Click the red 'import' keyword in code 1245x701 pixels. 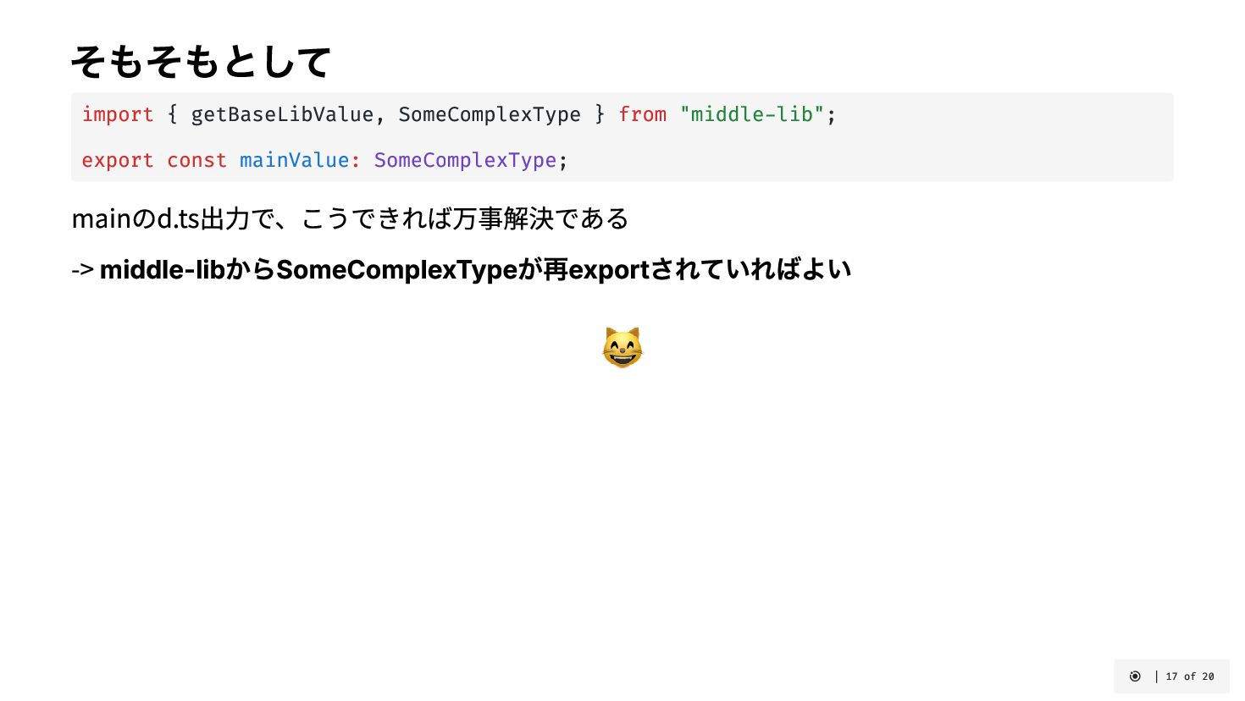tap(118, 114)
